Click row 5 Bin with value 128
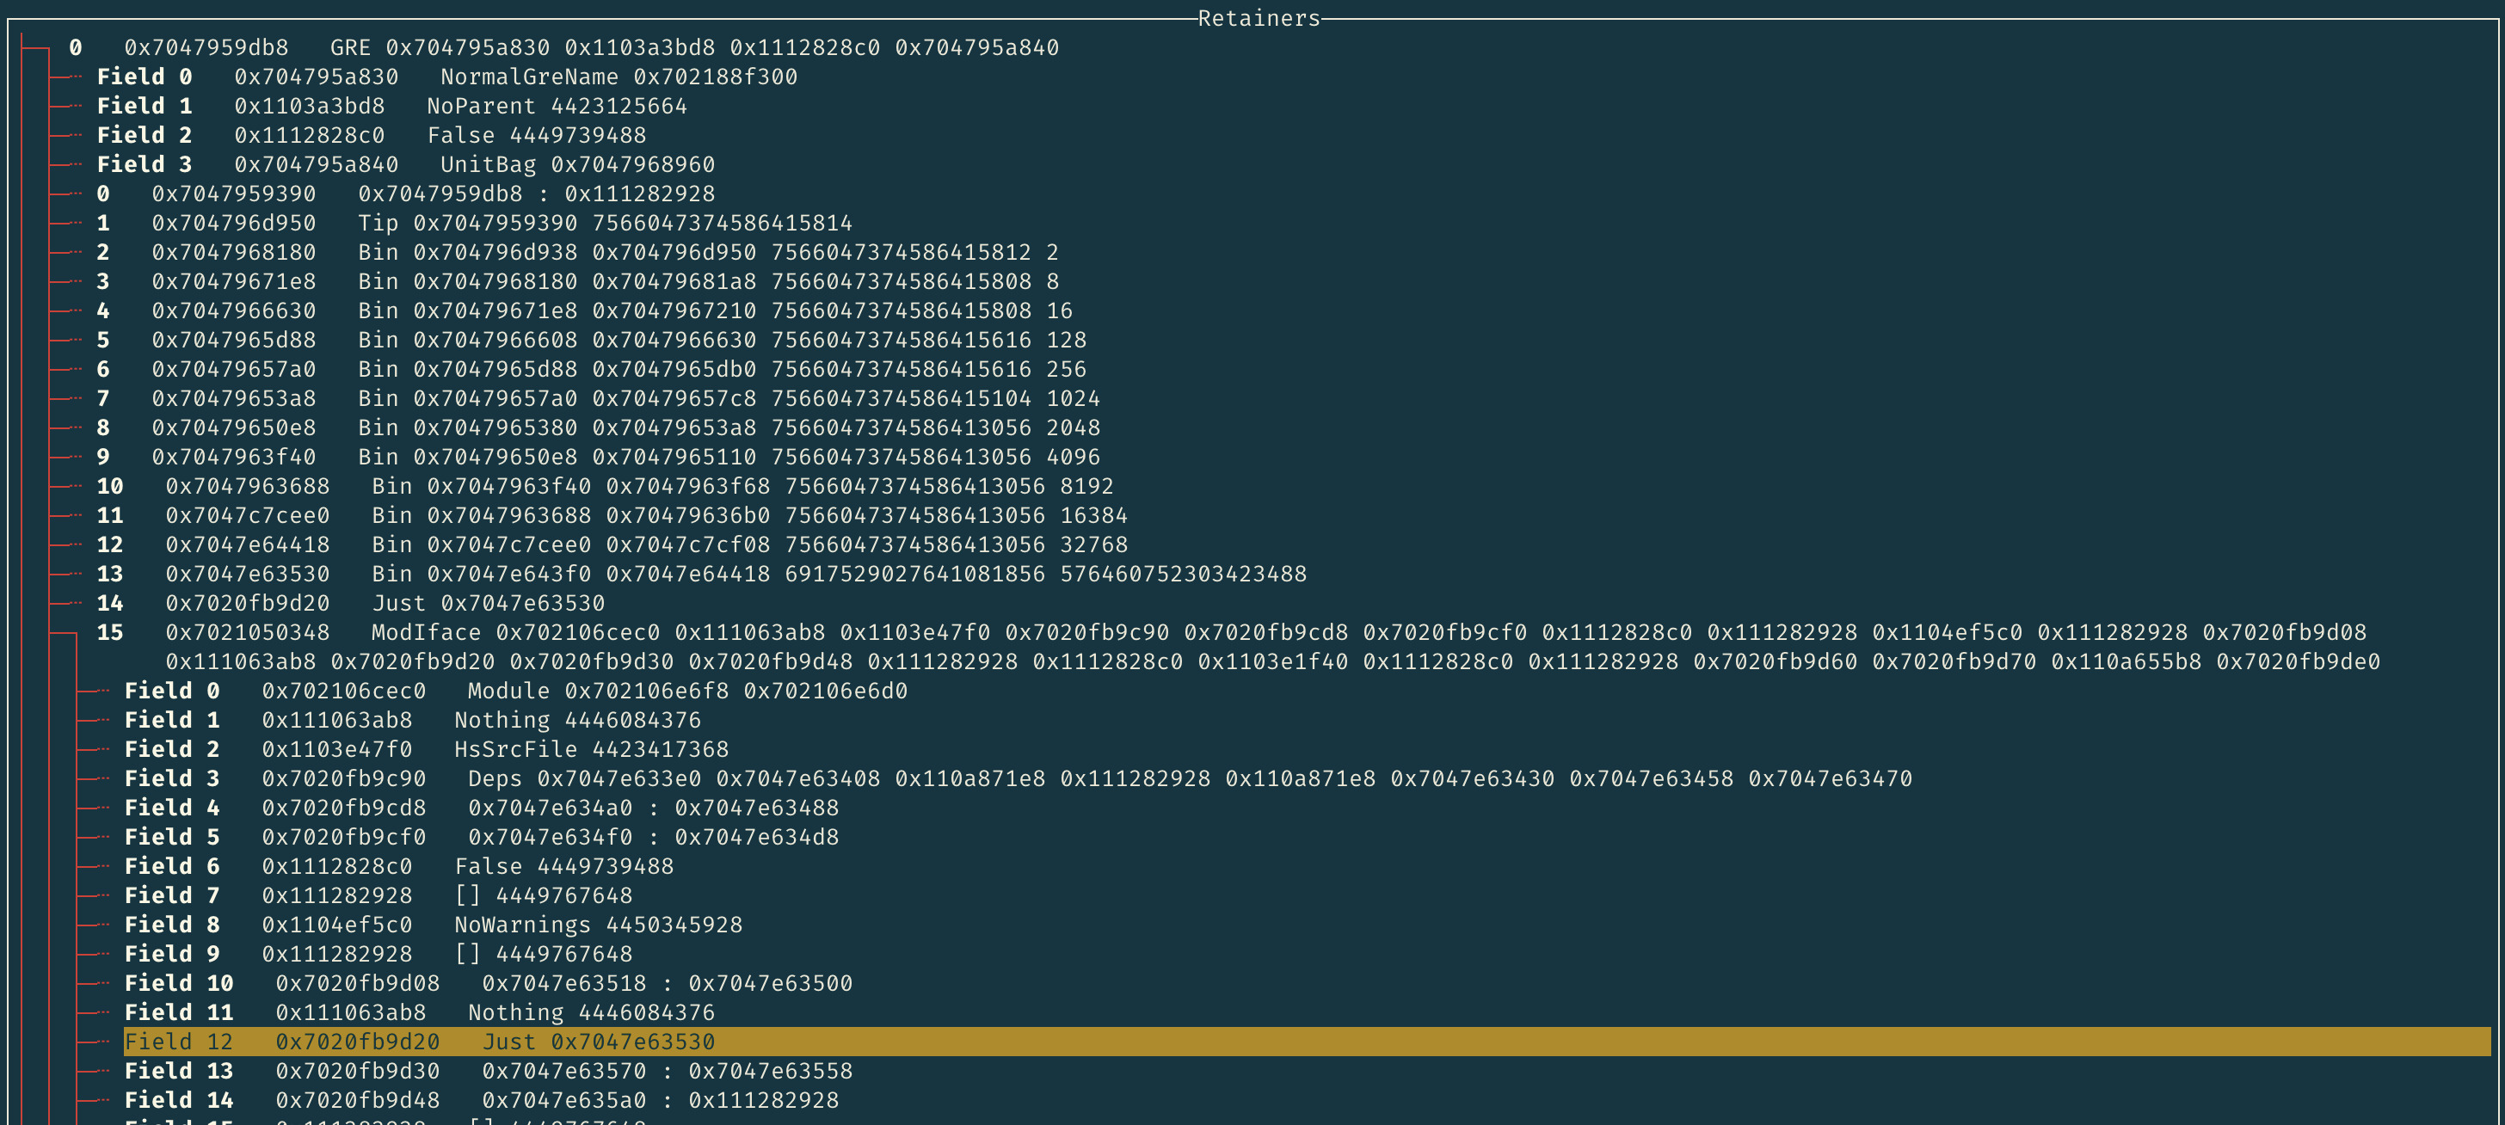This screenshot has width=2505, height=1125. pos(590,341)
